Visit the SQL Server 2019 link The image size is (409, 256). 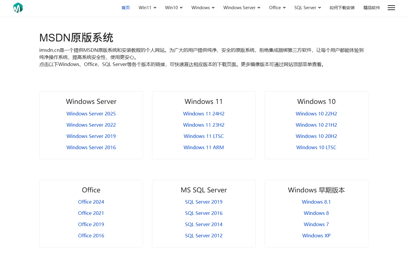coord(204,202)
